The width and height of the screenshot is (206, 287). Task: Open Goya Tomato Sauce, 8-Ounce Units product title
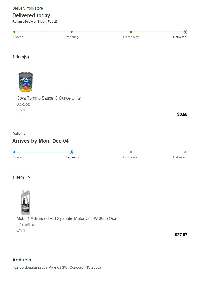click(x=48, y=98)
